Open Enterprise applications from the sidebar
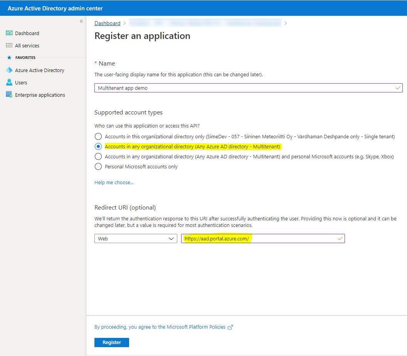The image size is (407, 356). [x=40, y=95]
